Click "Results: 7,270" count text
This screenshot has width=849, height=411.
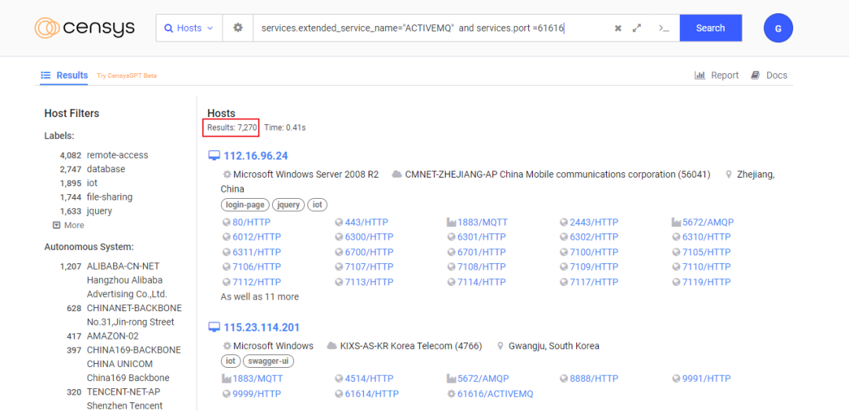pyautogui.click(x=232, y=128)
